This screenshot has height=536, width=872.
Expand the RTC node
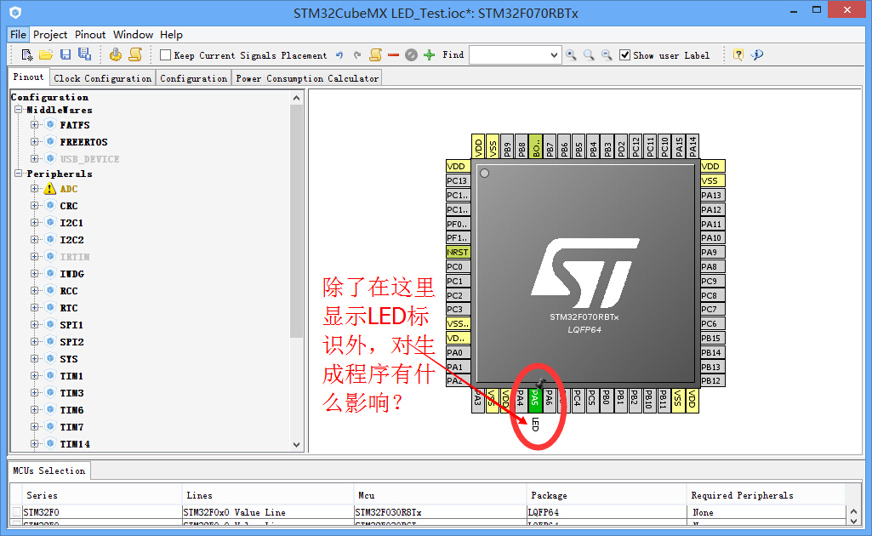[x=35, y=307]
